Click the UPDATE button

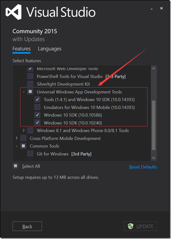click(x=140, y=226)
